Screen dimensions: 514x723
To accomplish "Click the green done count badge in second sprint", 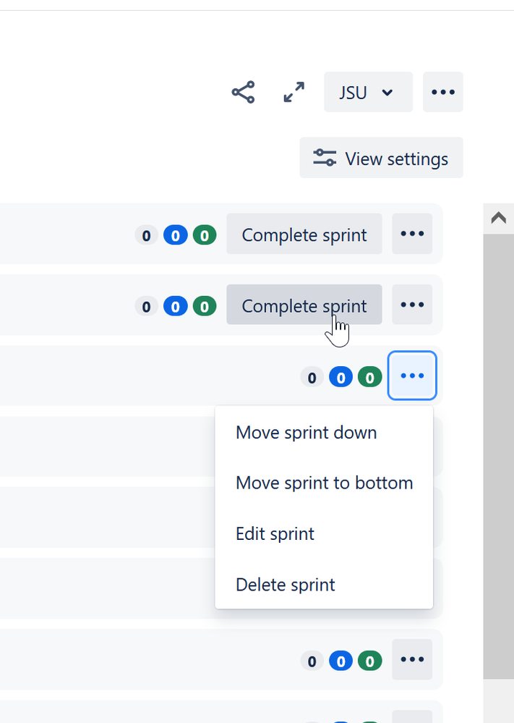I will point(205,307).
